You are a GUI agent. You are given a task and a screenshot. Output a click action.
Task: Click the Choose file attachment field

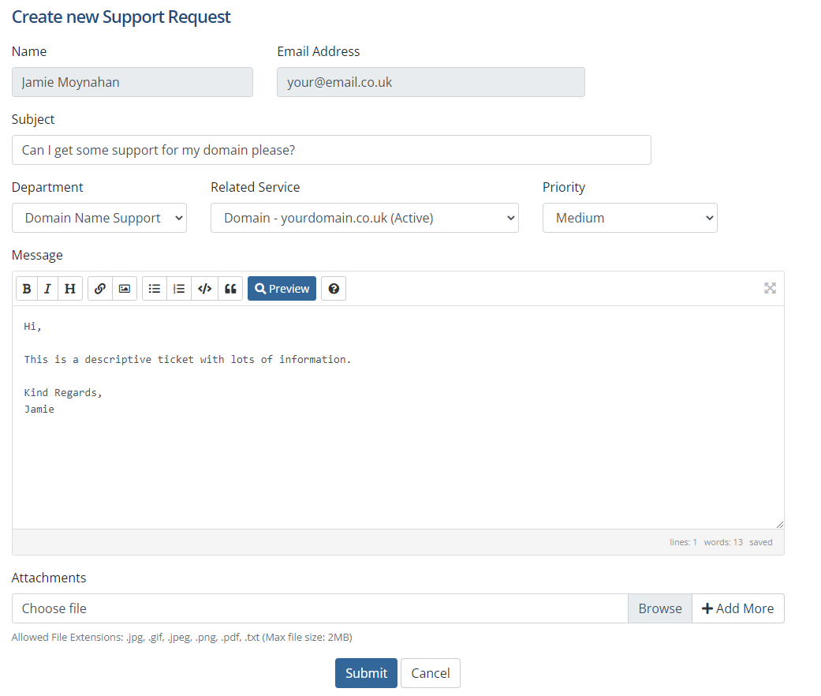[x=320, y=608]
